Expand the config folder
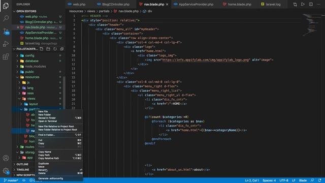This screenshot has height=183, width=325. coord(29,55)
